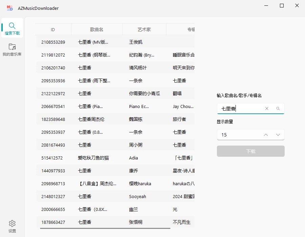The width and height of the screenshot is (305, 237).
Task: Click album 翻唱 cell
Action: [x=177, y=94]
